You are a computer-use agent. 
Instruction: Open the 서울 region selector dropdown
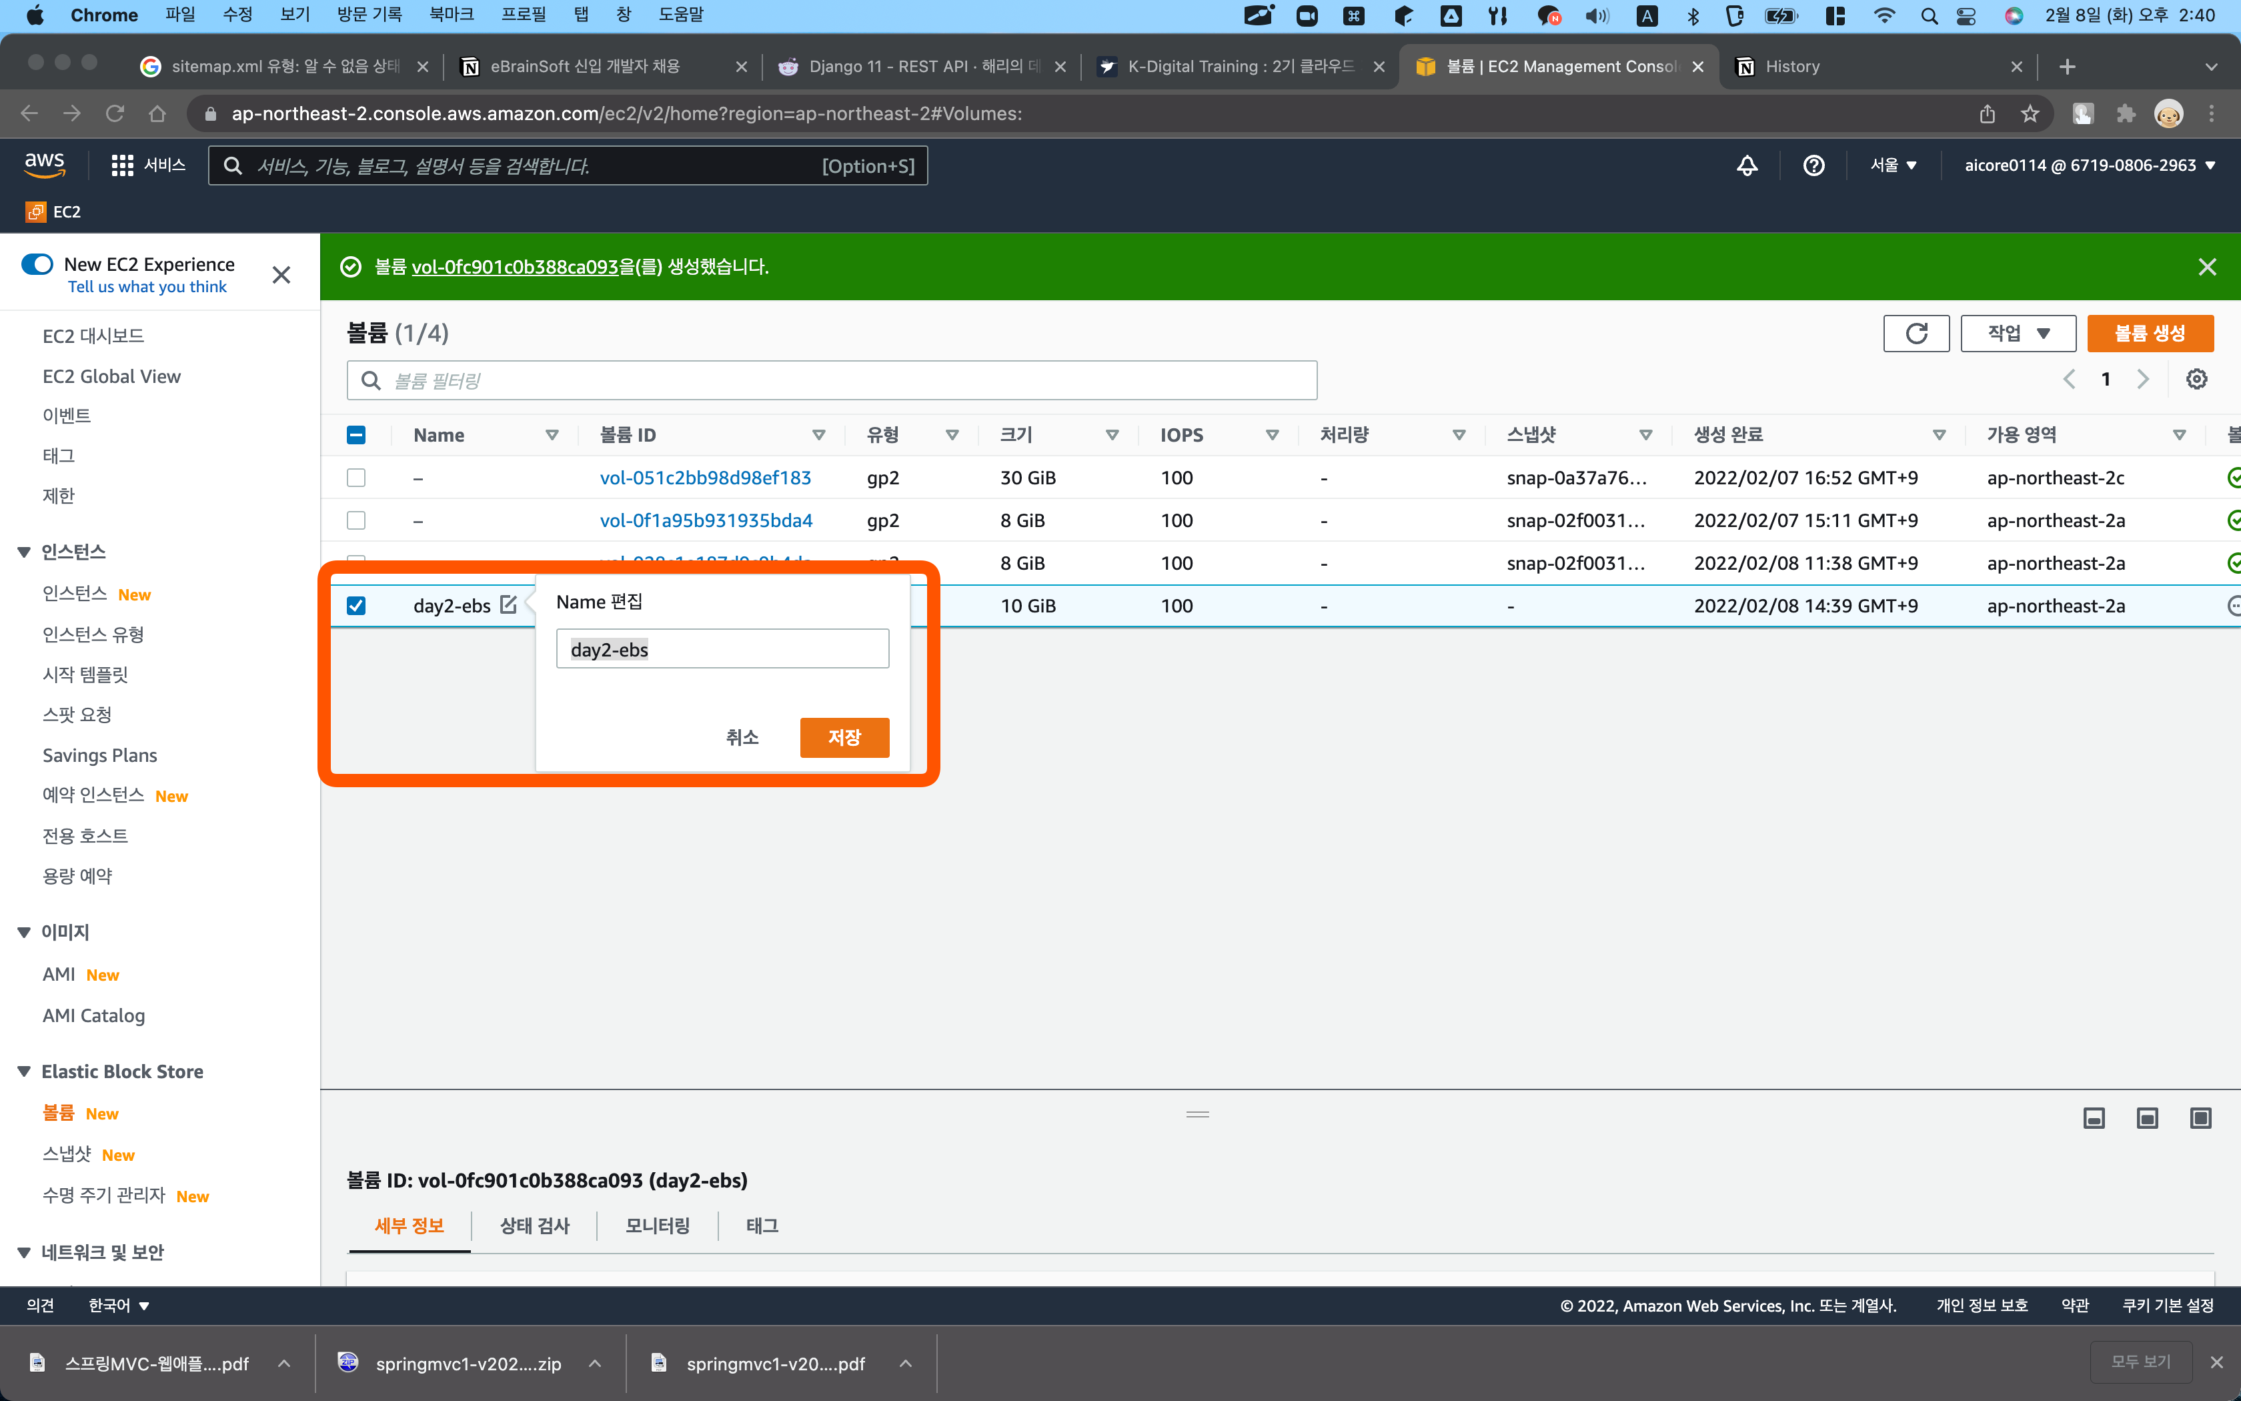[x=1892, y=165]
